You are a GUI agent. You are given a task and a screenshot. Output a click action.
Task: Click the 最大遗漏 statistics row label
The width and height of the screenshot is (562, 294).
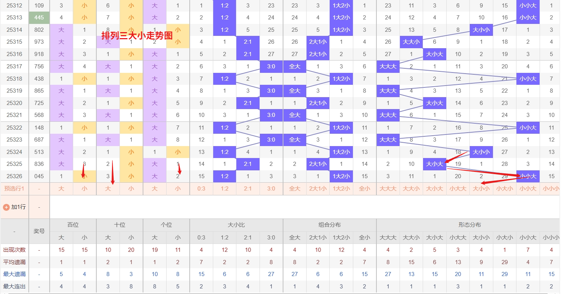pos(14,274)
